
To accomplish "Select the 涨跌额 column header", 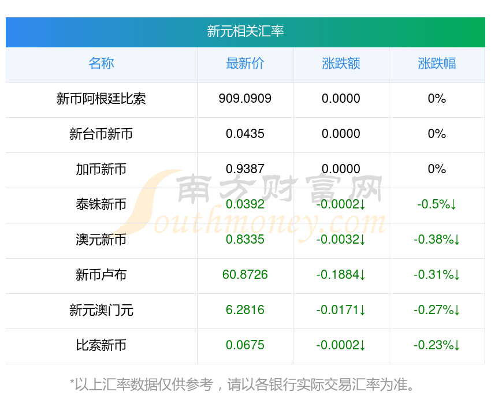I will [x=341, y=64].
